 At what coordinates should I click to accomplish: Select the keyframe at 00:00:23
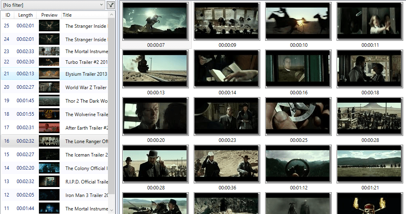[227, 117]
